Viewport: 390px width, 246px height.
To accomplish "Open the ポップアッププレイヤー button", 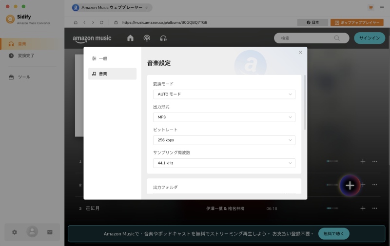I will click(357, 22).
